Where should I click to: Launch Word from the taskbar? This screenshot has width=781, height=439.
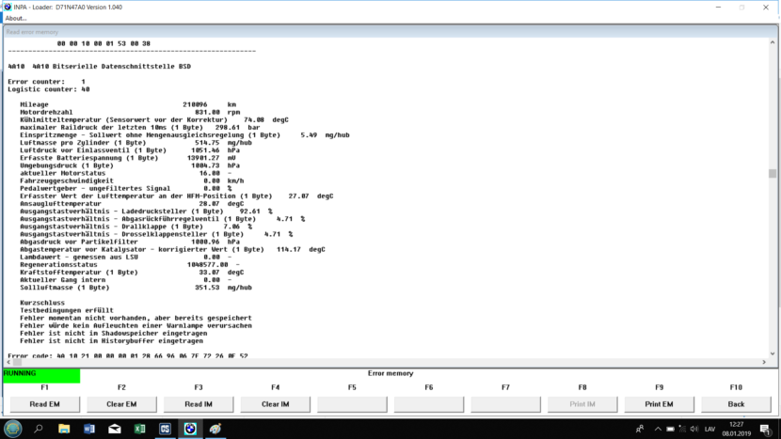click(x=89, y=428)
